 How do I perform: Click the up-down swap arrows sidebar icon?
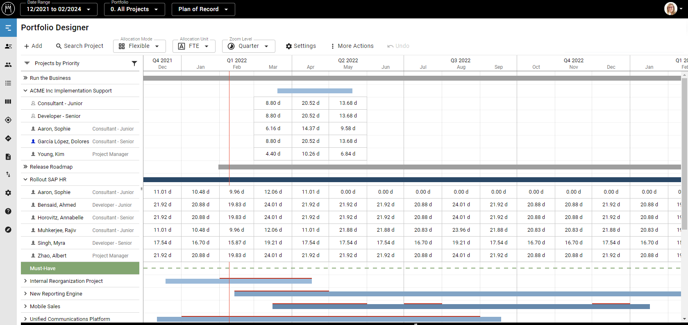click(x=8, y=174)
